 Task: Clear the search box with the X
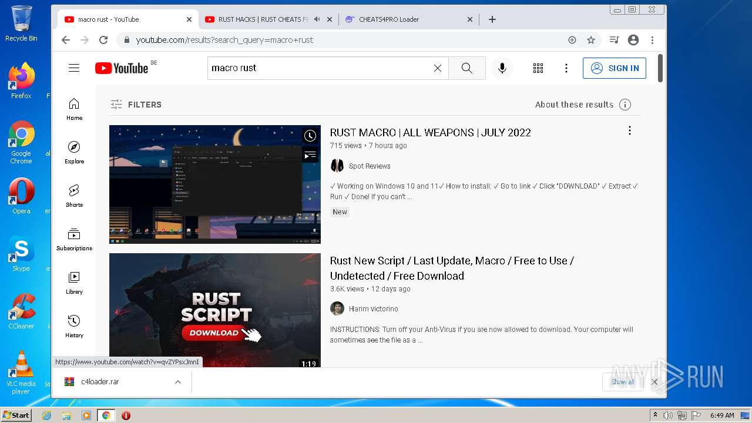438,68
